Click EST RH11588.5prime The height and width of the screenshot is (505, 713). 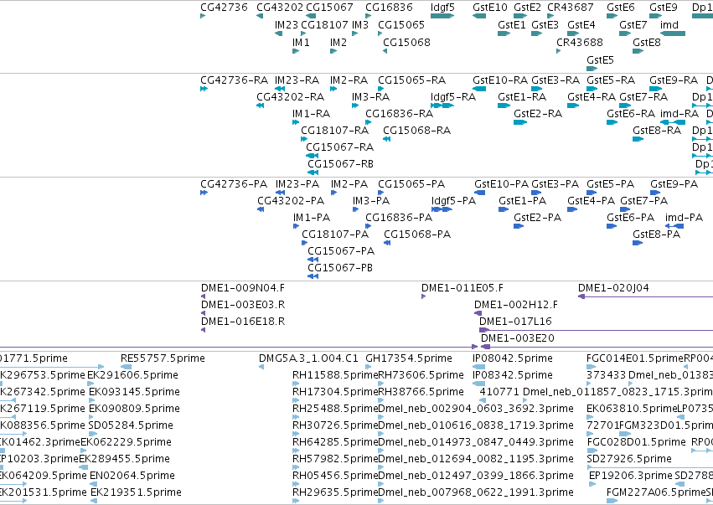pyautogui.click(x=335, y=375)
